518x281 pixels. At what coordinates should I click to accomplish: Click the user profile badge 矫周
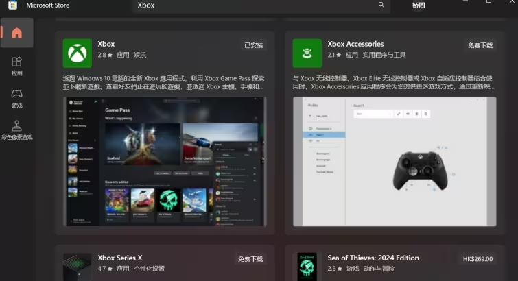419,5
